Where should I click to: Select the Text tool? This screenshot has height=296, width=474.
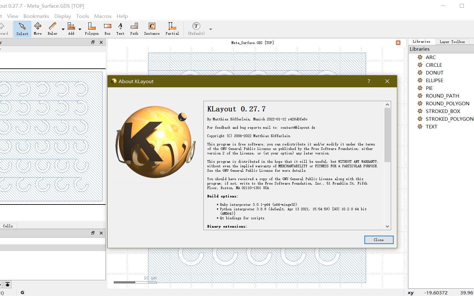click(120, 29)
